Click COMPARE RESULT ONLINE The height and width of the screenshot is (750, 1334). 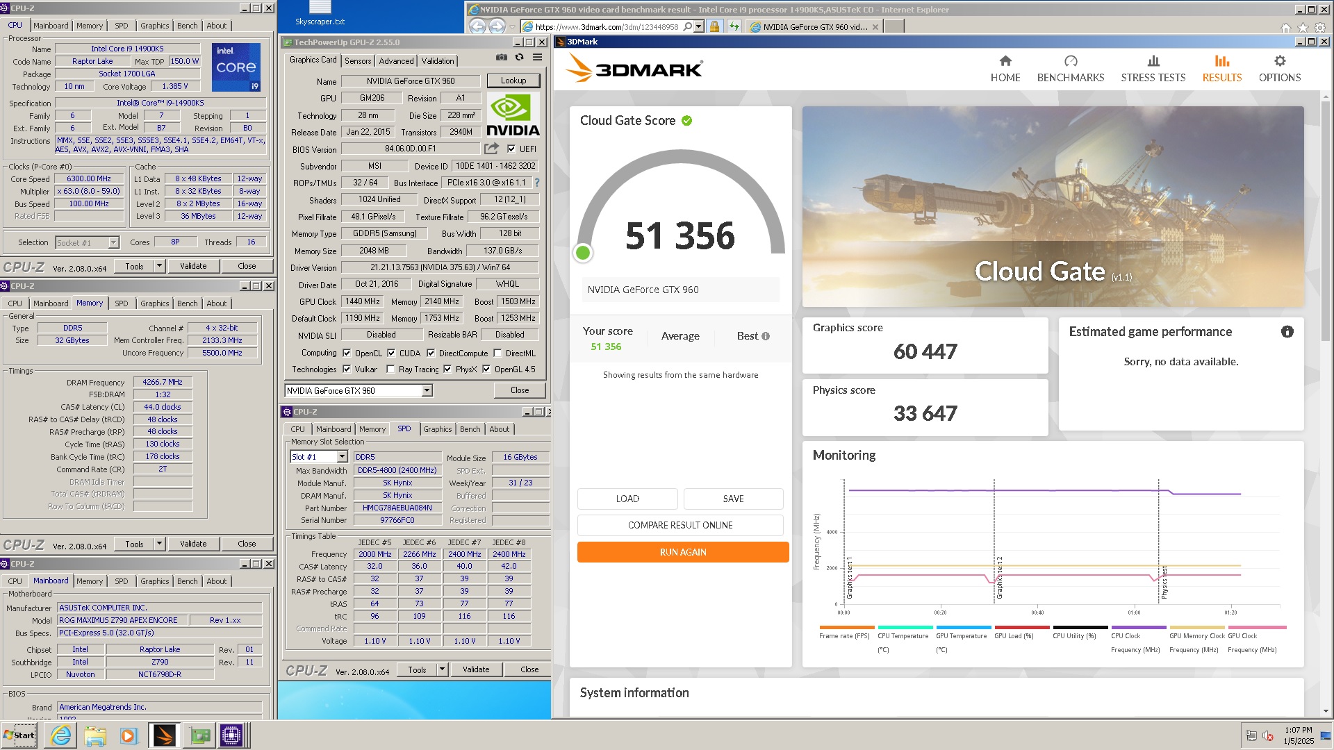680,525
